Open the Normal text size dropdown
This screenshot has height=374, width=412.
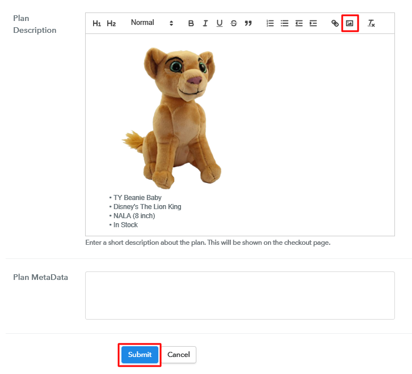[152, 23]
